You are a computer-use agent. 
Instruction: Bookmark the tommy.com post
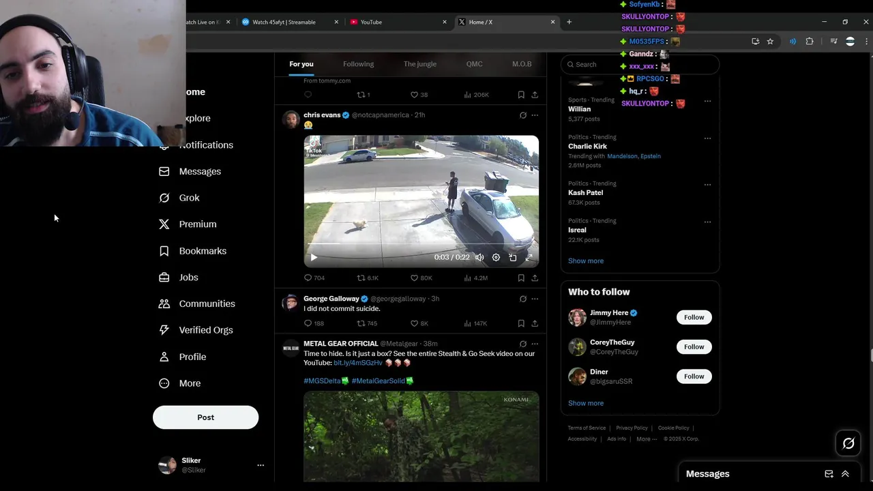pos(521,95)
